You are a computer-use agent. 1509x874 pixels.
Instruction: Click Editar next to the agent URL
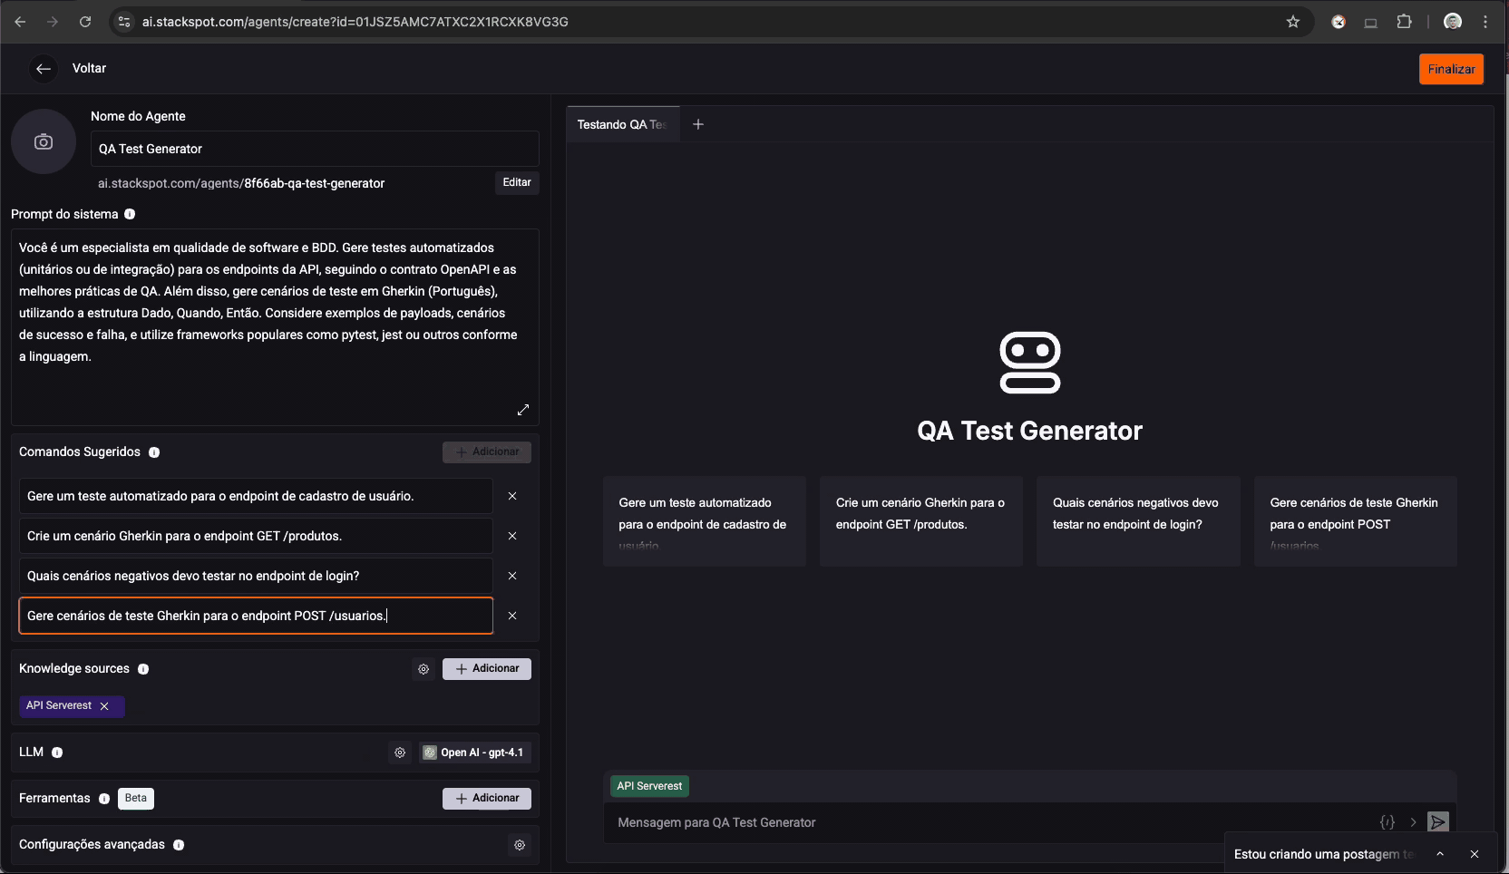coord(517,182)
